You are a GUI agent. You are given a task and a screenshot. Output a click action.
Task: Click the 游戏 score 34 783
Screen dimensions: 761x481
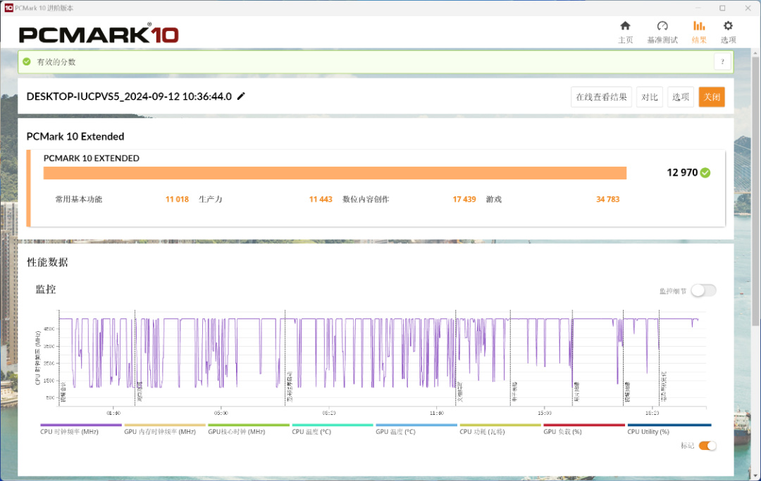[607, 199]
